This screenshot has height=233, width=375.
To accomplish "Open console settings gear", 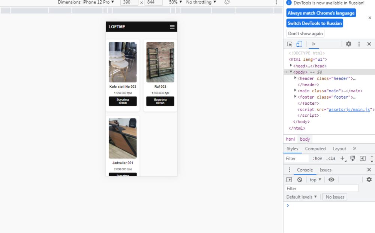I will (x=369, y=180).
